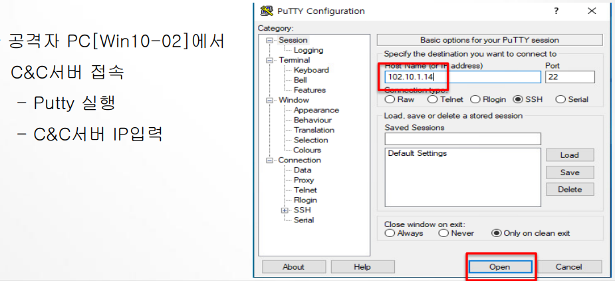The width and height of the screenshot is (615, 281).
Task: Click the Open button
Action: 500,267
